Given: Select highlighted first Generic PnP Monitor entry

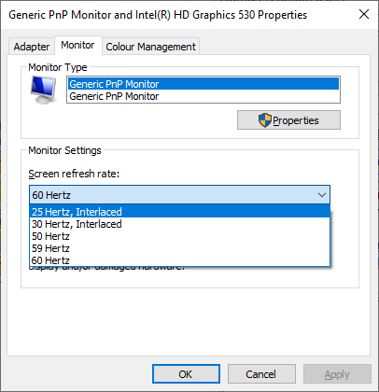Looking at the screenshot, I should [204, 84].
